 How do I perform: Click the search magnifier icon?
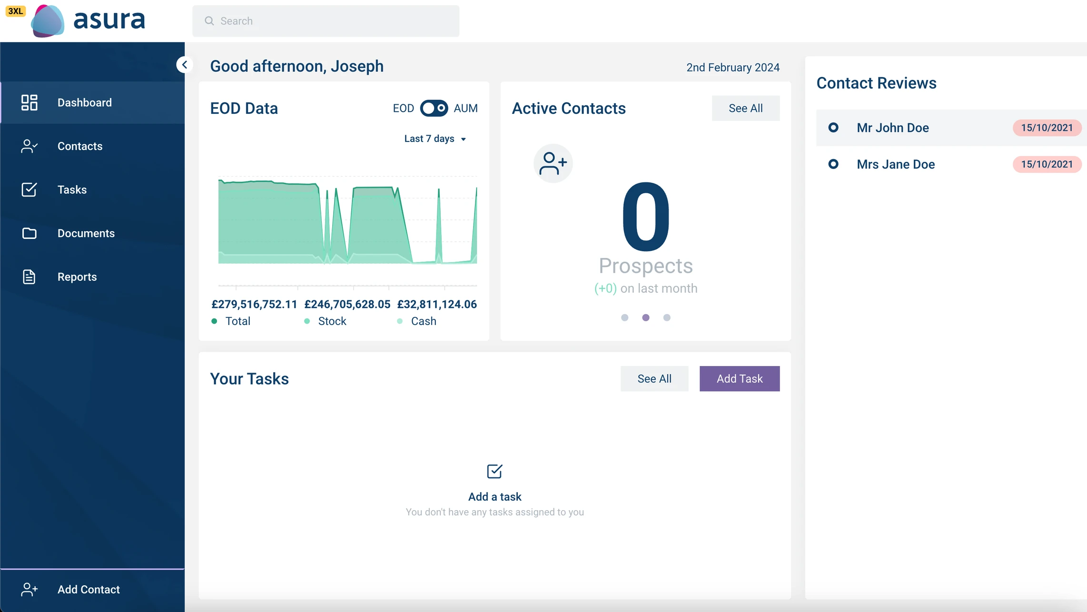pyautogui.click(x=209, y=21)
